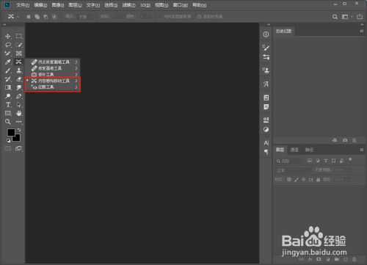Click the background color swatch
This screenshot has width=367, height=265.
(17, 138)
